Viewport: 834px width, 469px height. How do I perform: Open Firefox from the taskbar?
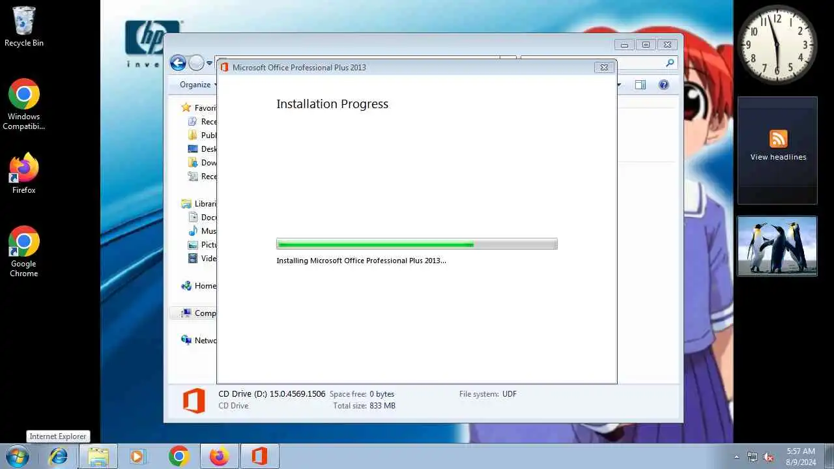click(220, 456)
